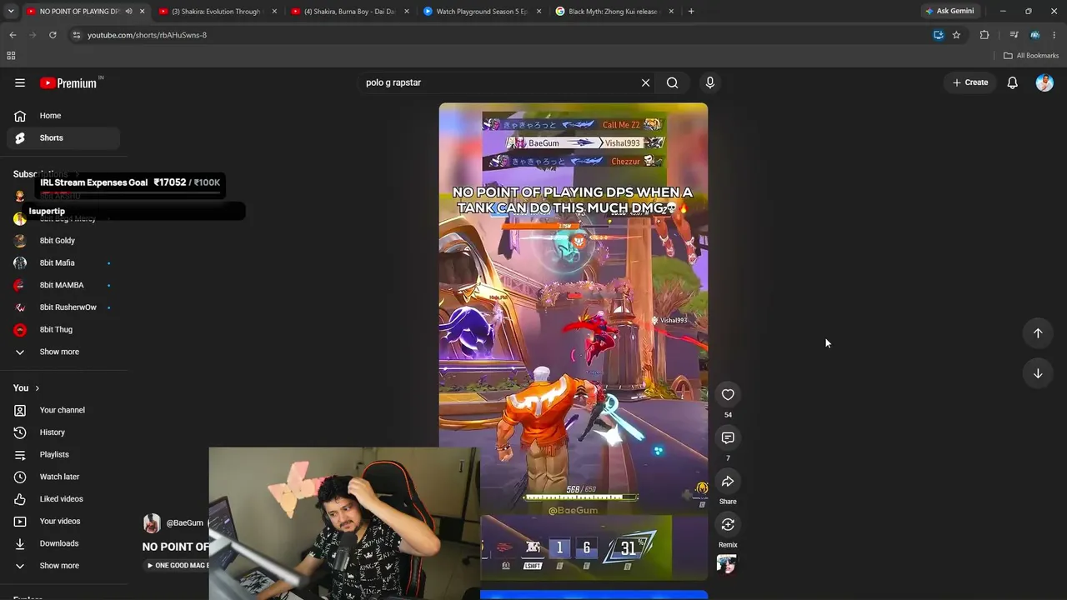Open Liked videos in the sidebar

(63, 499)
